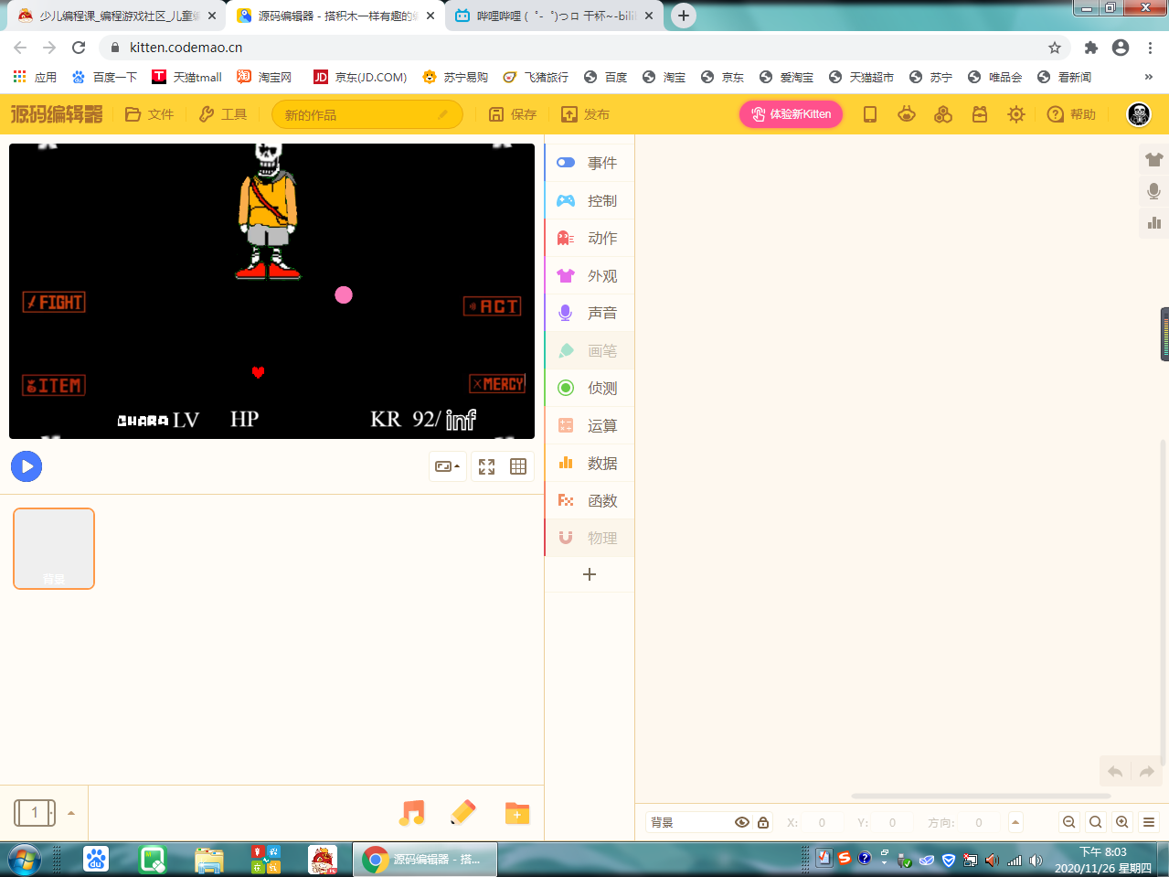This screenshot has height=877, width=1169.
Task: Click the 发布 publish button
Action: pyautogui.click(x=585, y=114)
